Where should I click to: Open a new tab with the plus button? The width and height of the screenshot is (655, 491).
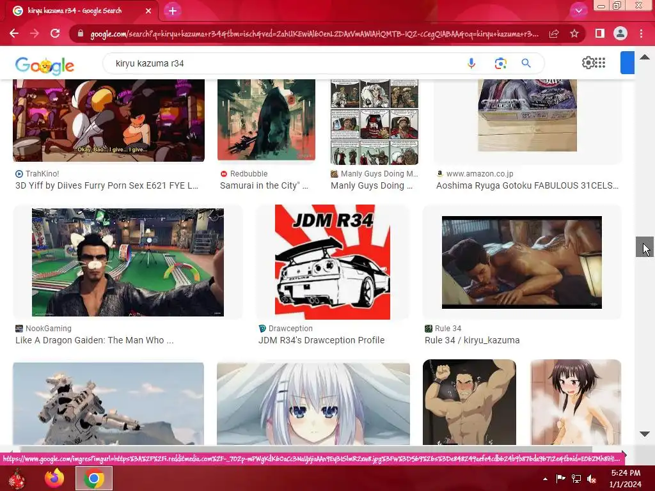point(173,11)
